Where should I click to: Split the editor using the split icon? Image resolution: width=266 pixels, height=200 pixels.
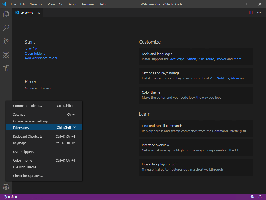coord(251,12)
